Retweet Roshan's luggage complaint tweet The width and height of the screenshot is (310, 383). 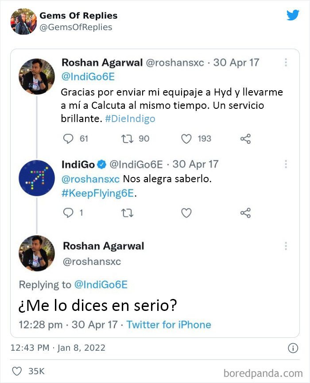[127, 139]
